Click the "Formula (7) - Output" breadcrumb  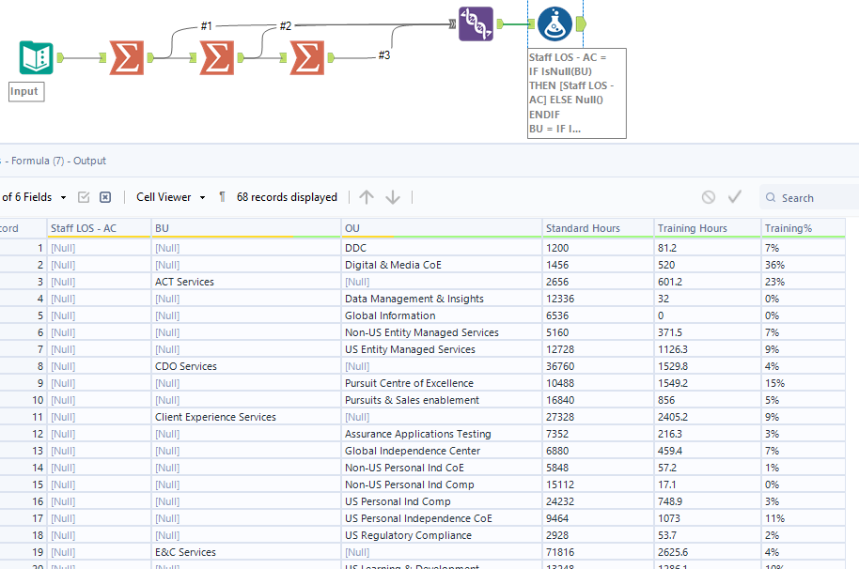(x=56, y=161)
